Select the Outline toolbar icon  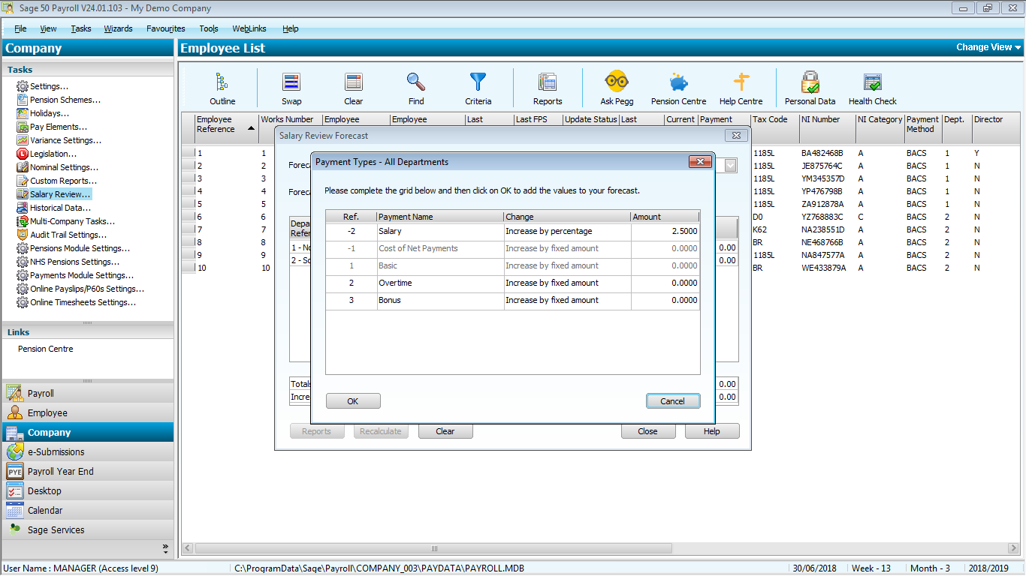click(x=222, y=86)
